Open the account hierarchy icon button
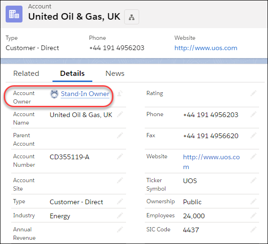 [132, 17]
